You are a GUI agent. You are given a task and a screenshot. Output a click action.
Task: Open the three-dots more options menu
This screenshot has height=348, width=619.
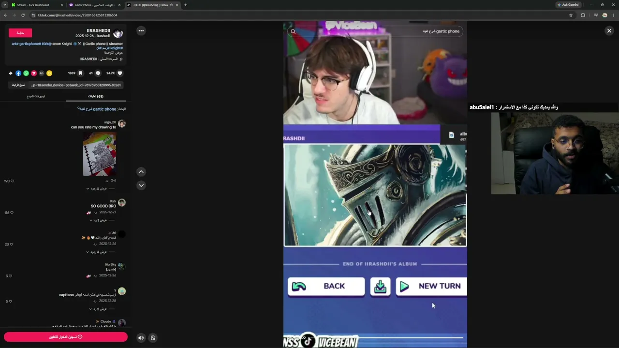(141, 31)
